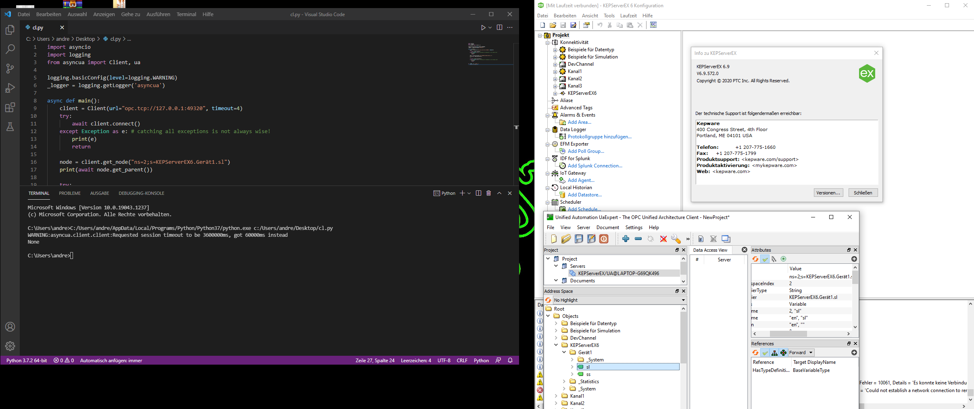The image size is (974, 409).
Task: Select the Data Access View tab
Action: click(710, 250)
